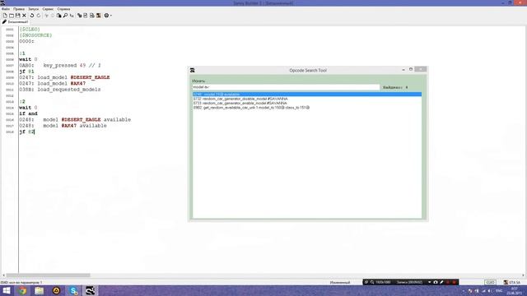This screenshot has height=296, width=527.
Task: Open Find with the magnifier toolbar icon
Action: tap(65, 16)
